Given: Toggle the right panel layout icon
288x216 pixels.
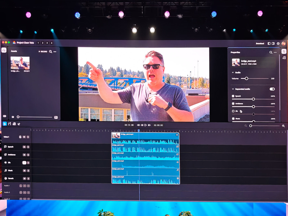Looking at the screenshot, I should [x=273, y=44].
